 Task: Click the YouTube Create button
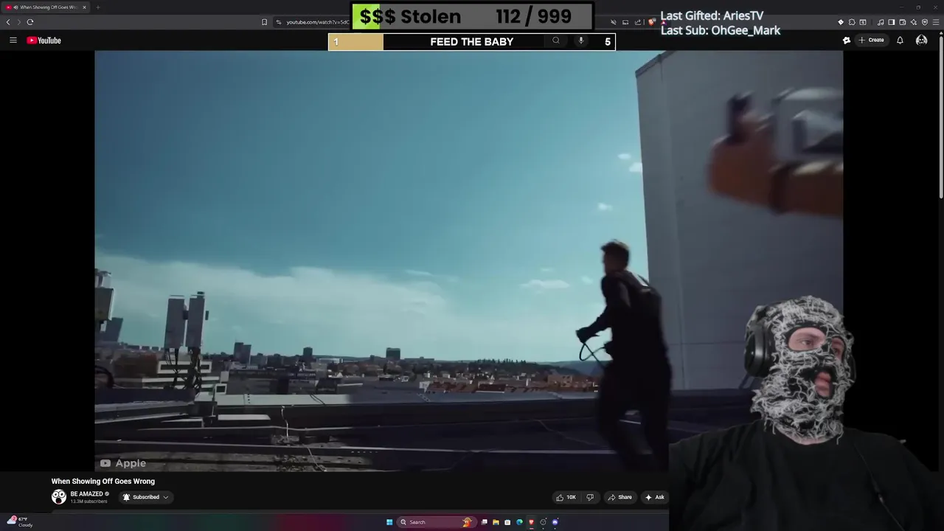coord(871,41)
